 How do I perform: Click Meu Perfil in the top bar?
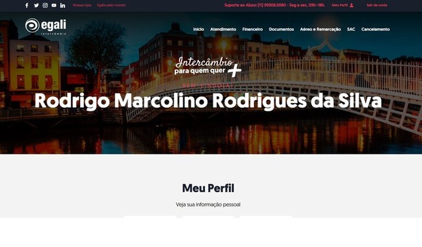tap(339, 5)
